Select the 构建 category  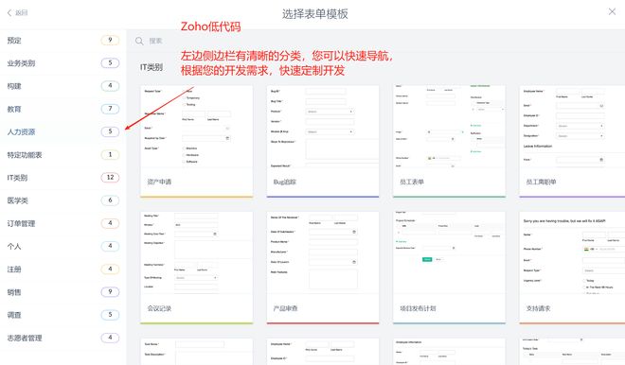[63, 86]
